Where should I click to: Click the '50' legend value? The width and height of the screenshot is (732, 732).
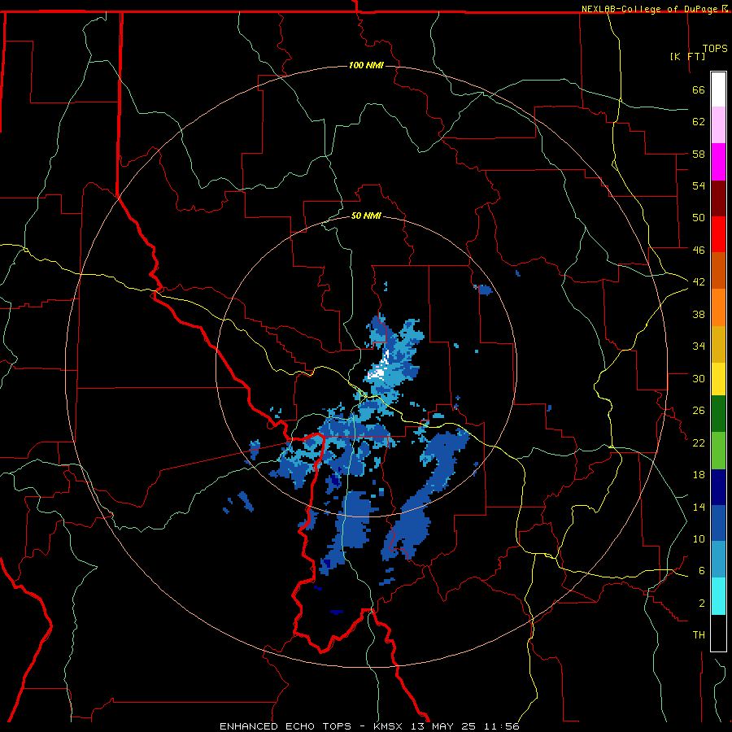tap(699, 218)
